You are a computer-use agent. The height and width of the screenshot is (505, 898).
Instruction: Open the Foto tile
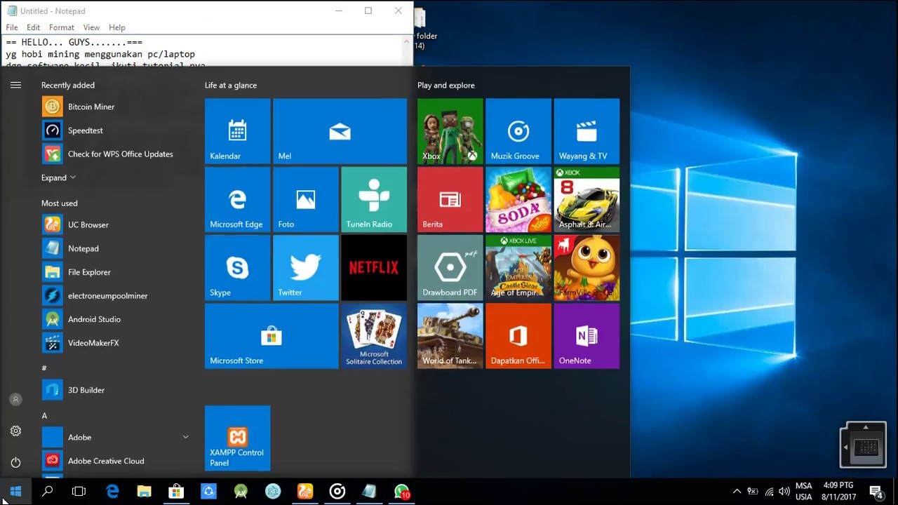pos(305,199)
